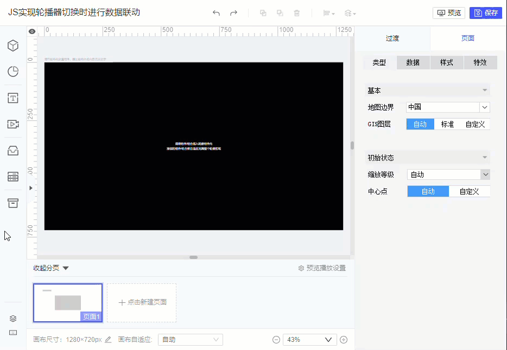Open the layer stacking dropdown
The image size is (507, 350).
pos(350,13)
